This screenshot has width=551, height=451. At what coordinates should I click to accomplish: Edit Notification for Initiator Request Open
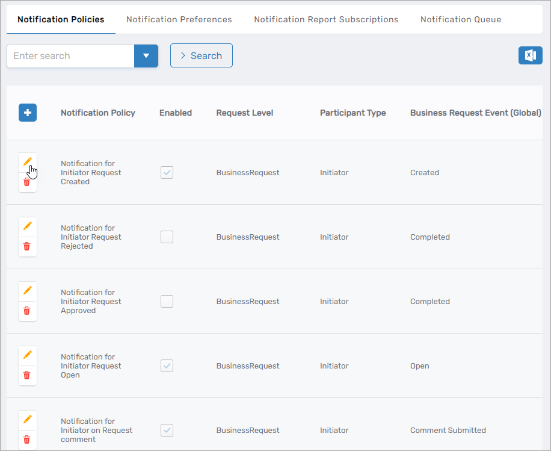27,355
